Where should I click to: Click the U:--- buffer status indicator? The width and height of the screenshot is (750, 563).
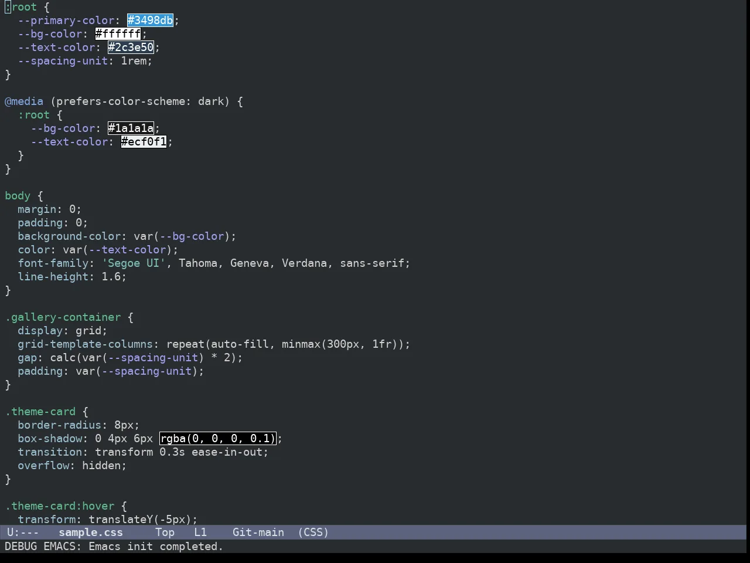point(22,533)
